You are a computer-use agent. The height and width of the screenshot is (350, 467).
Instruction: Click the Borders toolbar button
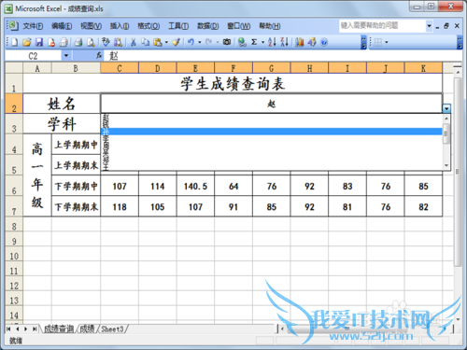coord(378,42)
